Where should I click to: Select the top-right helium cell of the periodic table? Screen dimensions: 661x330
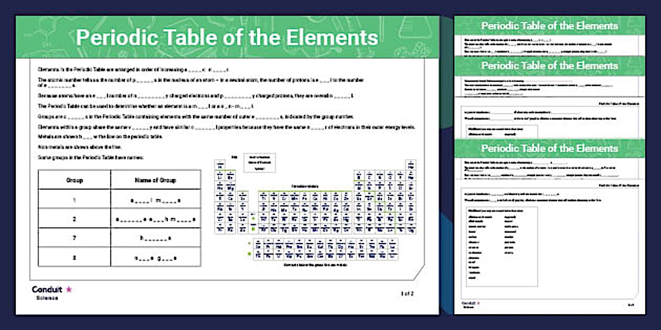411,166
